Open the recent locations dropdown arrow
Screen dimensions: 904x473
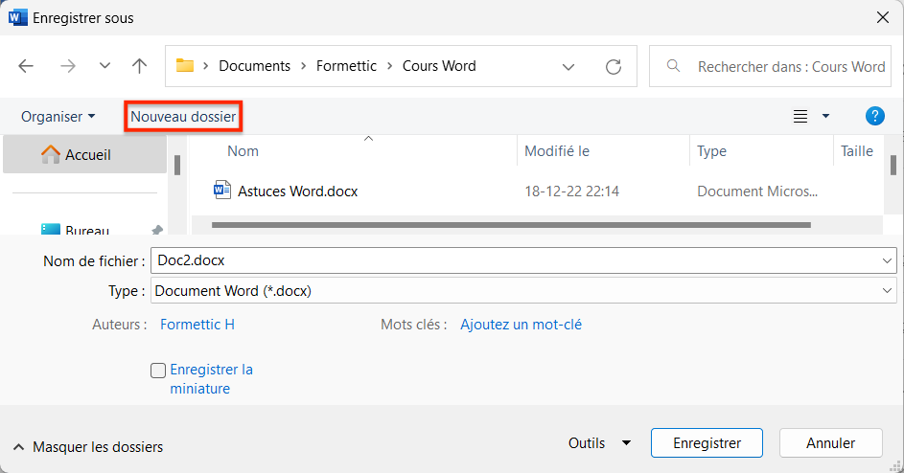[x=104, y=66]
